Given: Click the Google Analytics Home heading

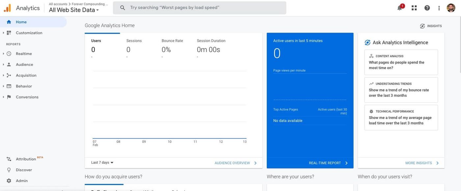Looking at the screenshot, I should pos(110,25).
